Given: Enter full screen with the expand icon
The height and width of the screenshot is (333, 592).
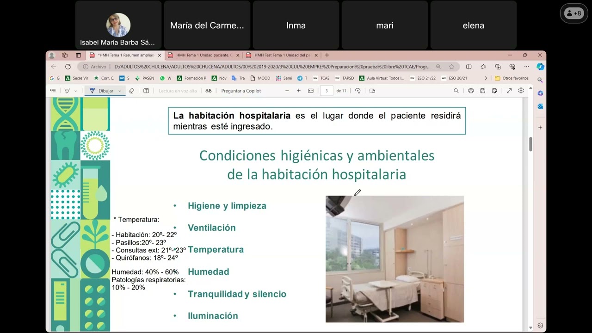Looking at the screenshot, I should tap(509, 91).
